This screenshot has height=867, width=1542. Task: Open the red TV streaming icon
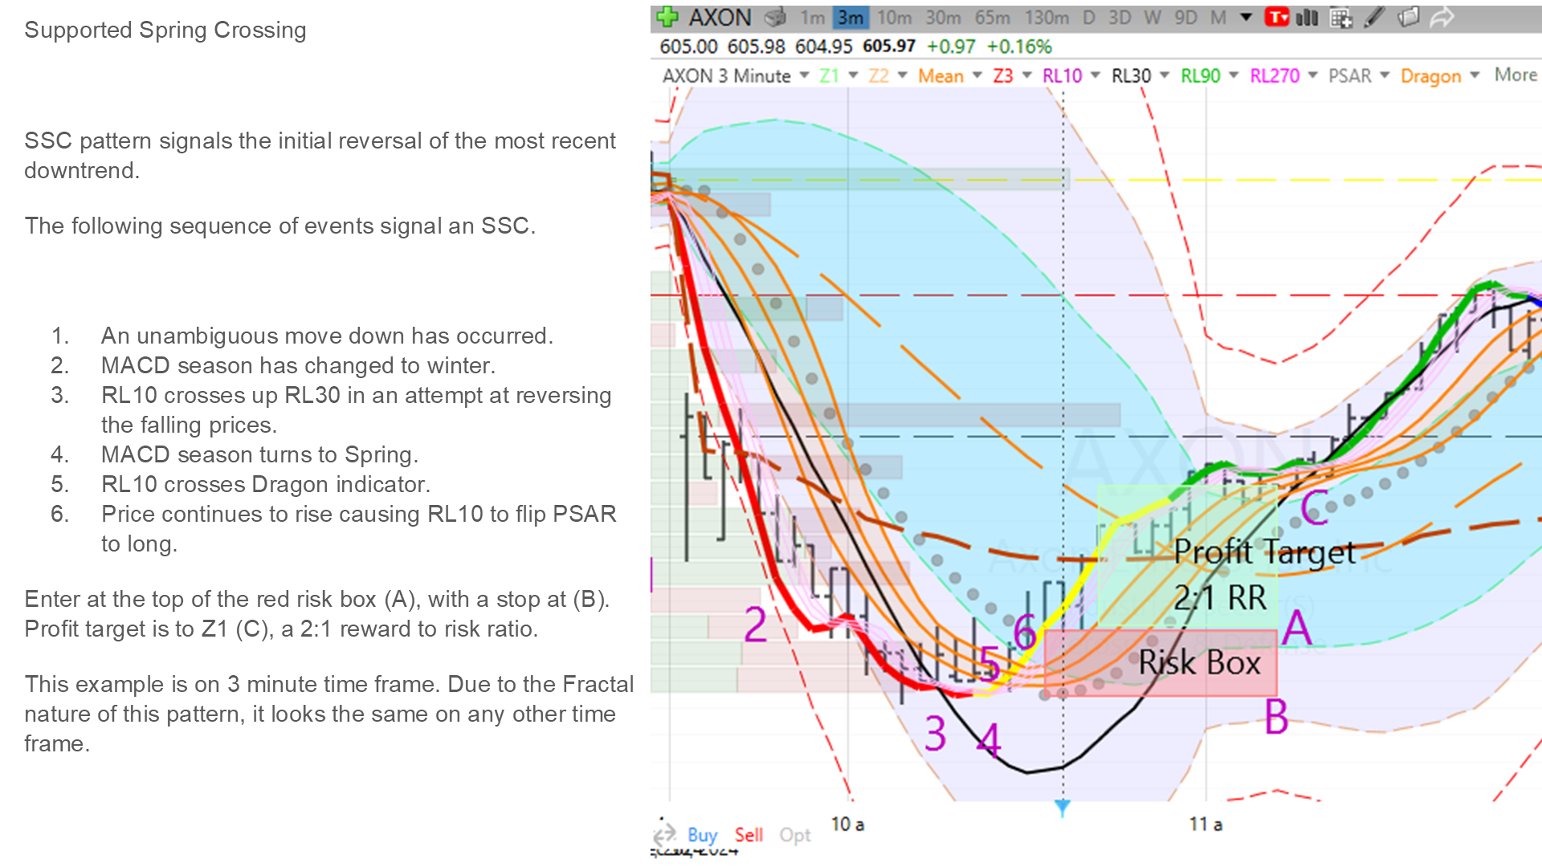1277,16
